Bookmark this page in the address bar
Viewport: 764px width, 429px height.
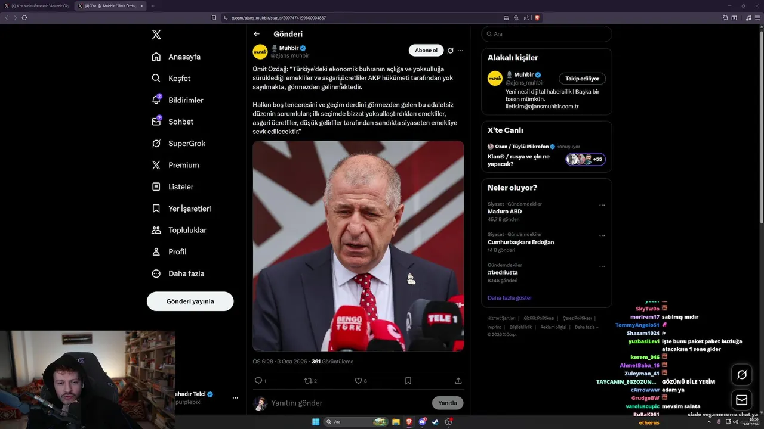coord(214,18)
